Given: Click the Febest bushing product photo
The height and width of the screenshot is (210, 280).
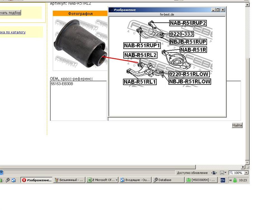Looking at the screenshot, I should pos(80,43).
